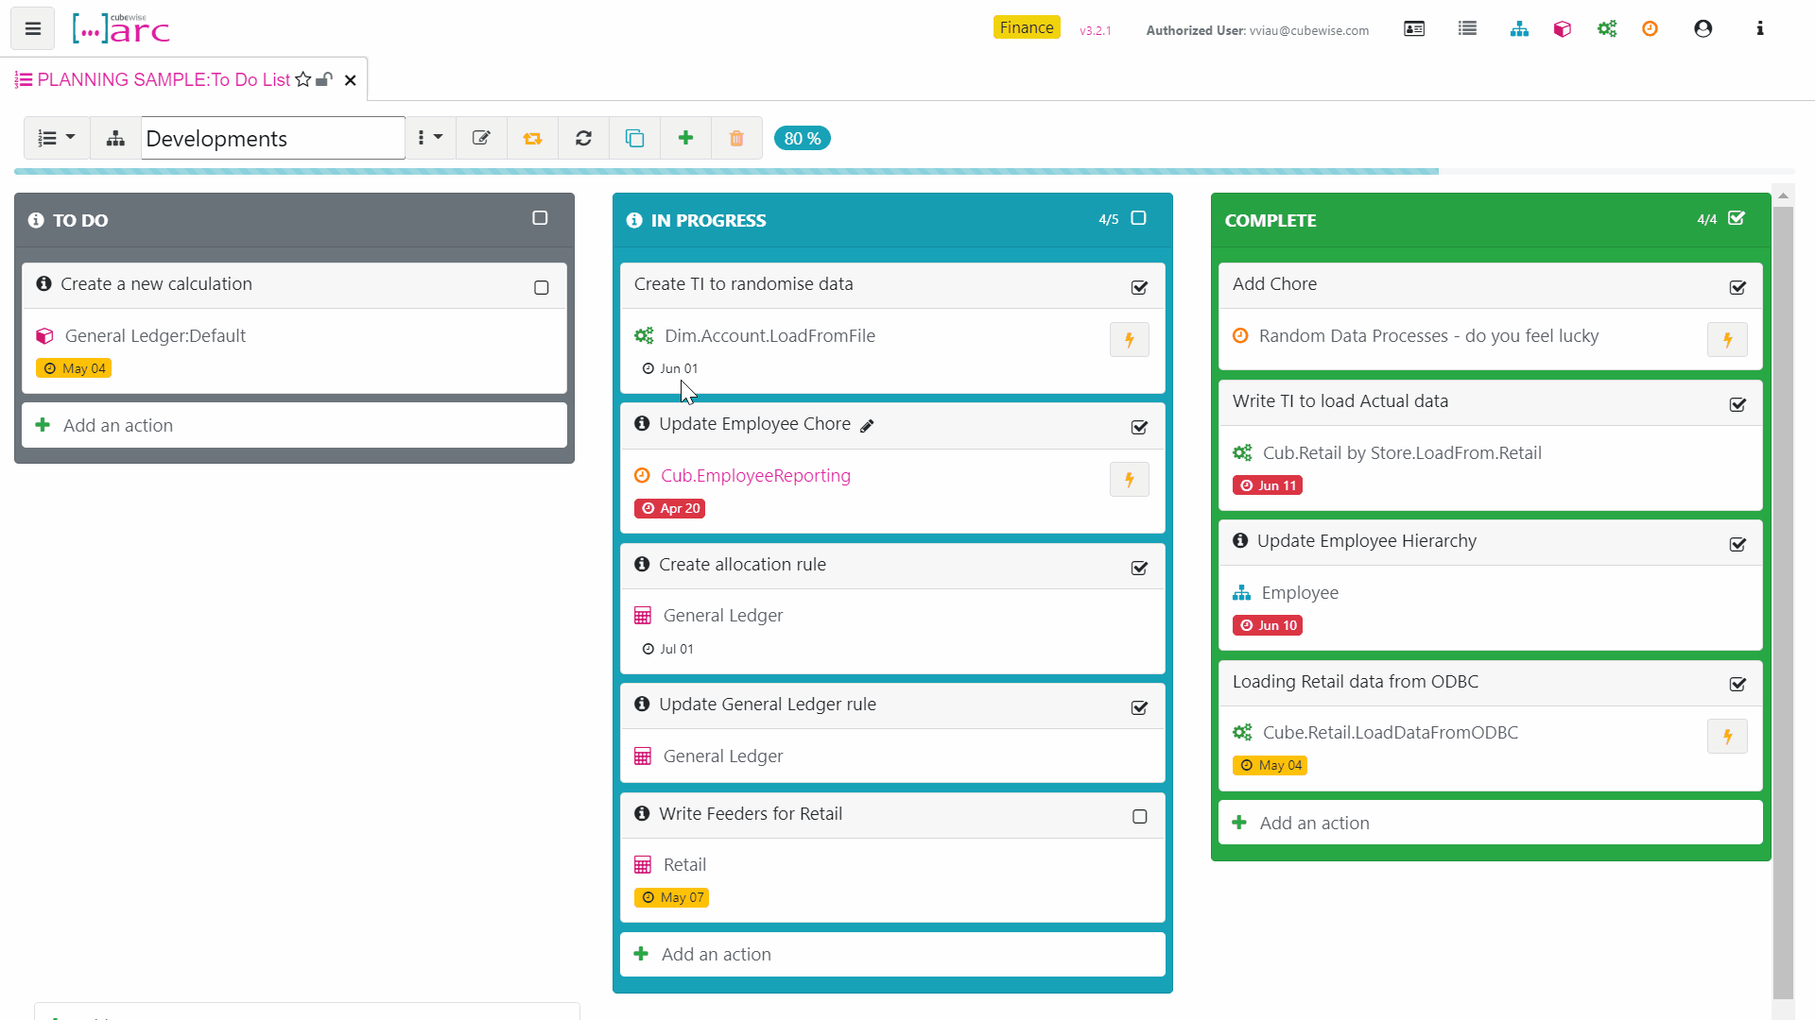
Task: Click inside the Developments name input field
Action: tap(272, 138)
